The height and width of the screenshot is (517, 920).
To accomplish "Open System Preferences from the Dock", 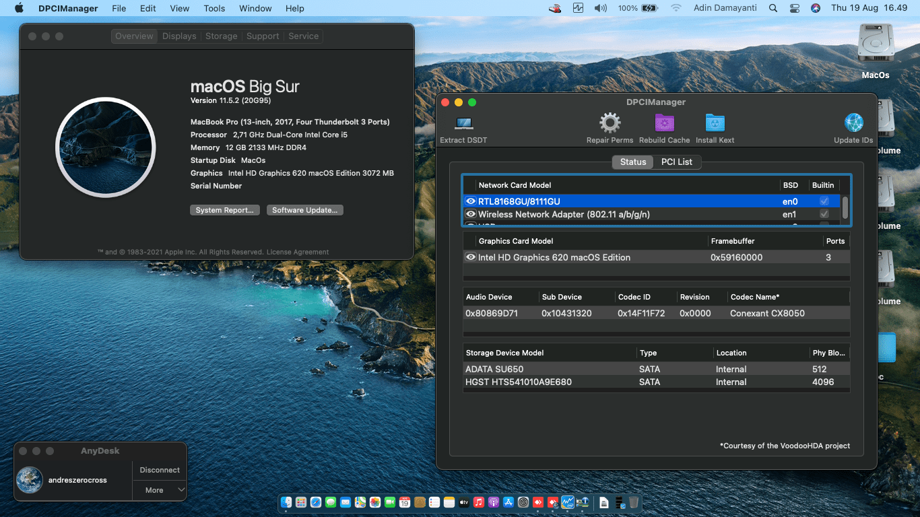I will coord(523,502).
